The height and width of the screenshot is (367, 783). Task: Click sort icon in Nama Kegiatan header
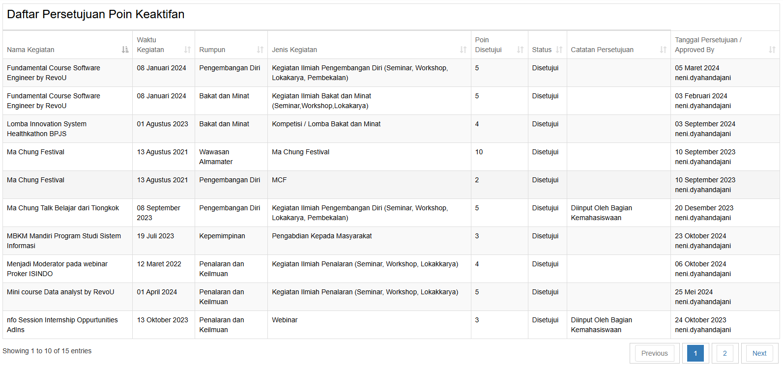pos(125,50)
